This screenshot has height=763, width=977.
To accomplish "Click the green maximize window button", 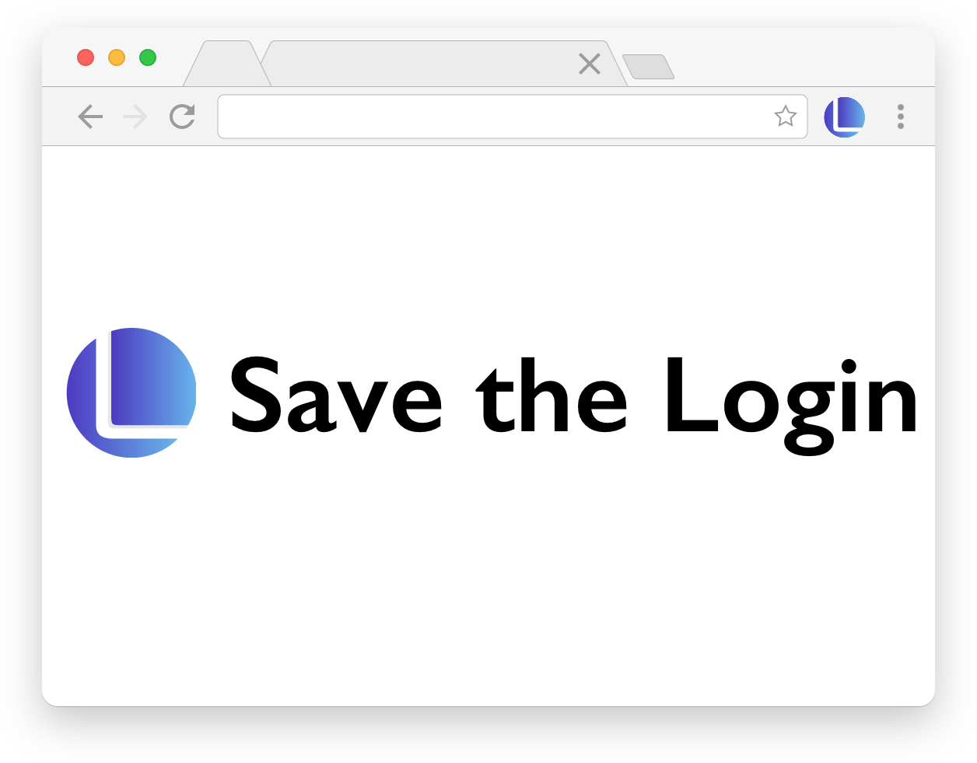I will [148, 57].
